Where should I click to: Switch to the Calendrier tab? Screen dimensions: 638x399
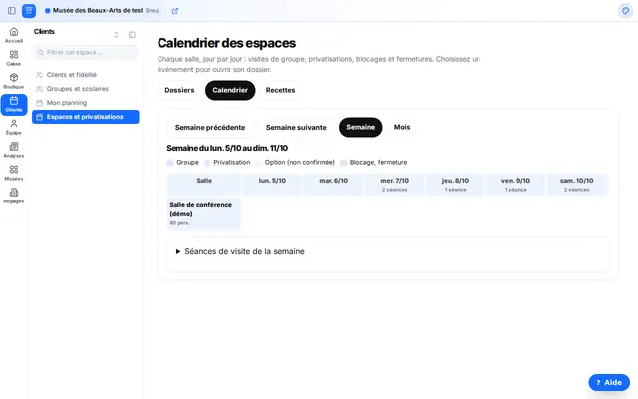coord(230,90)
